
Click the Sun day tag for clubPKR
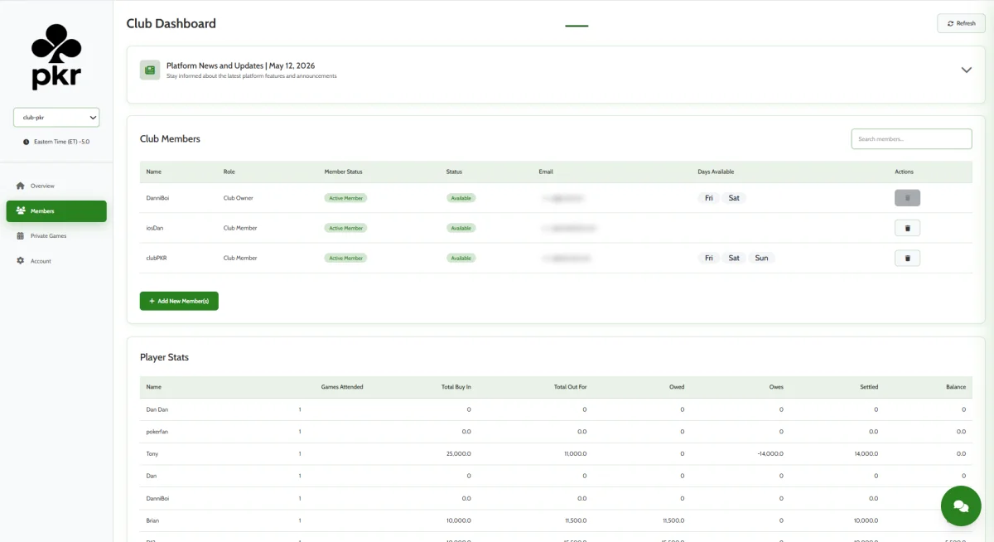(761, 258)
